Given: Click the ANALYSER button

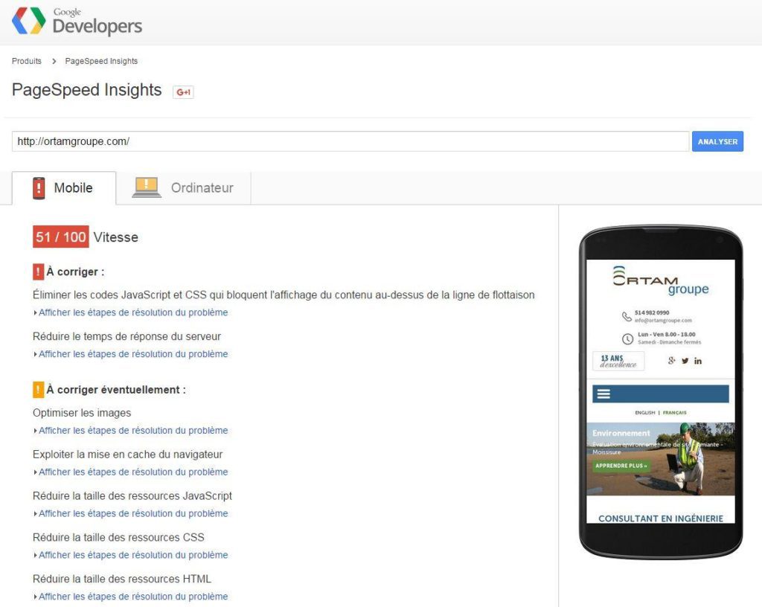Looking at the screenshot, I should point(717,141).
